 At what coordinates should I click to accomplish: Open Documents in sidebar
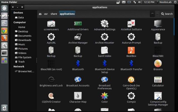(23, 36)
